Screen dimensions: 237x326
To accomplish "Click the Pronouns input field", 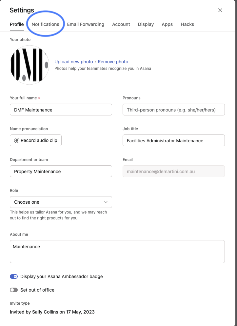I will [174, 110].
